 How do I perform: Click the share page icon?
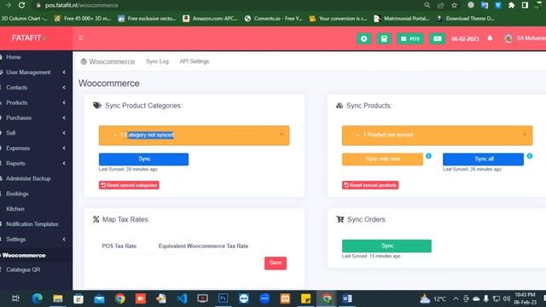[441, 5]
